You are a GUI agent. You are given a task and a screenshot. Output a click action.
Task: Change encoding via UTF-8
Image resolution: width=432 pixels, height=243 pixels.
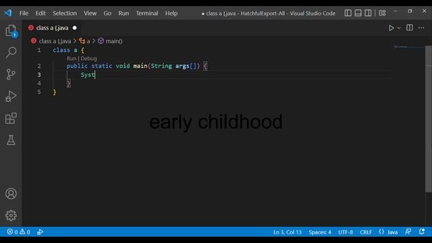click(346, 232)
